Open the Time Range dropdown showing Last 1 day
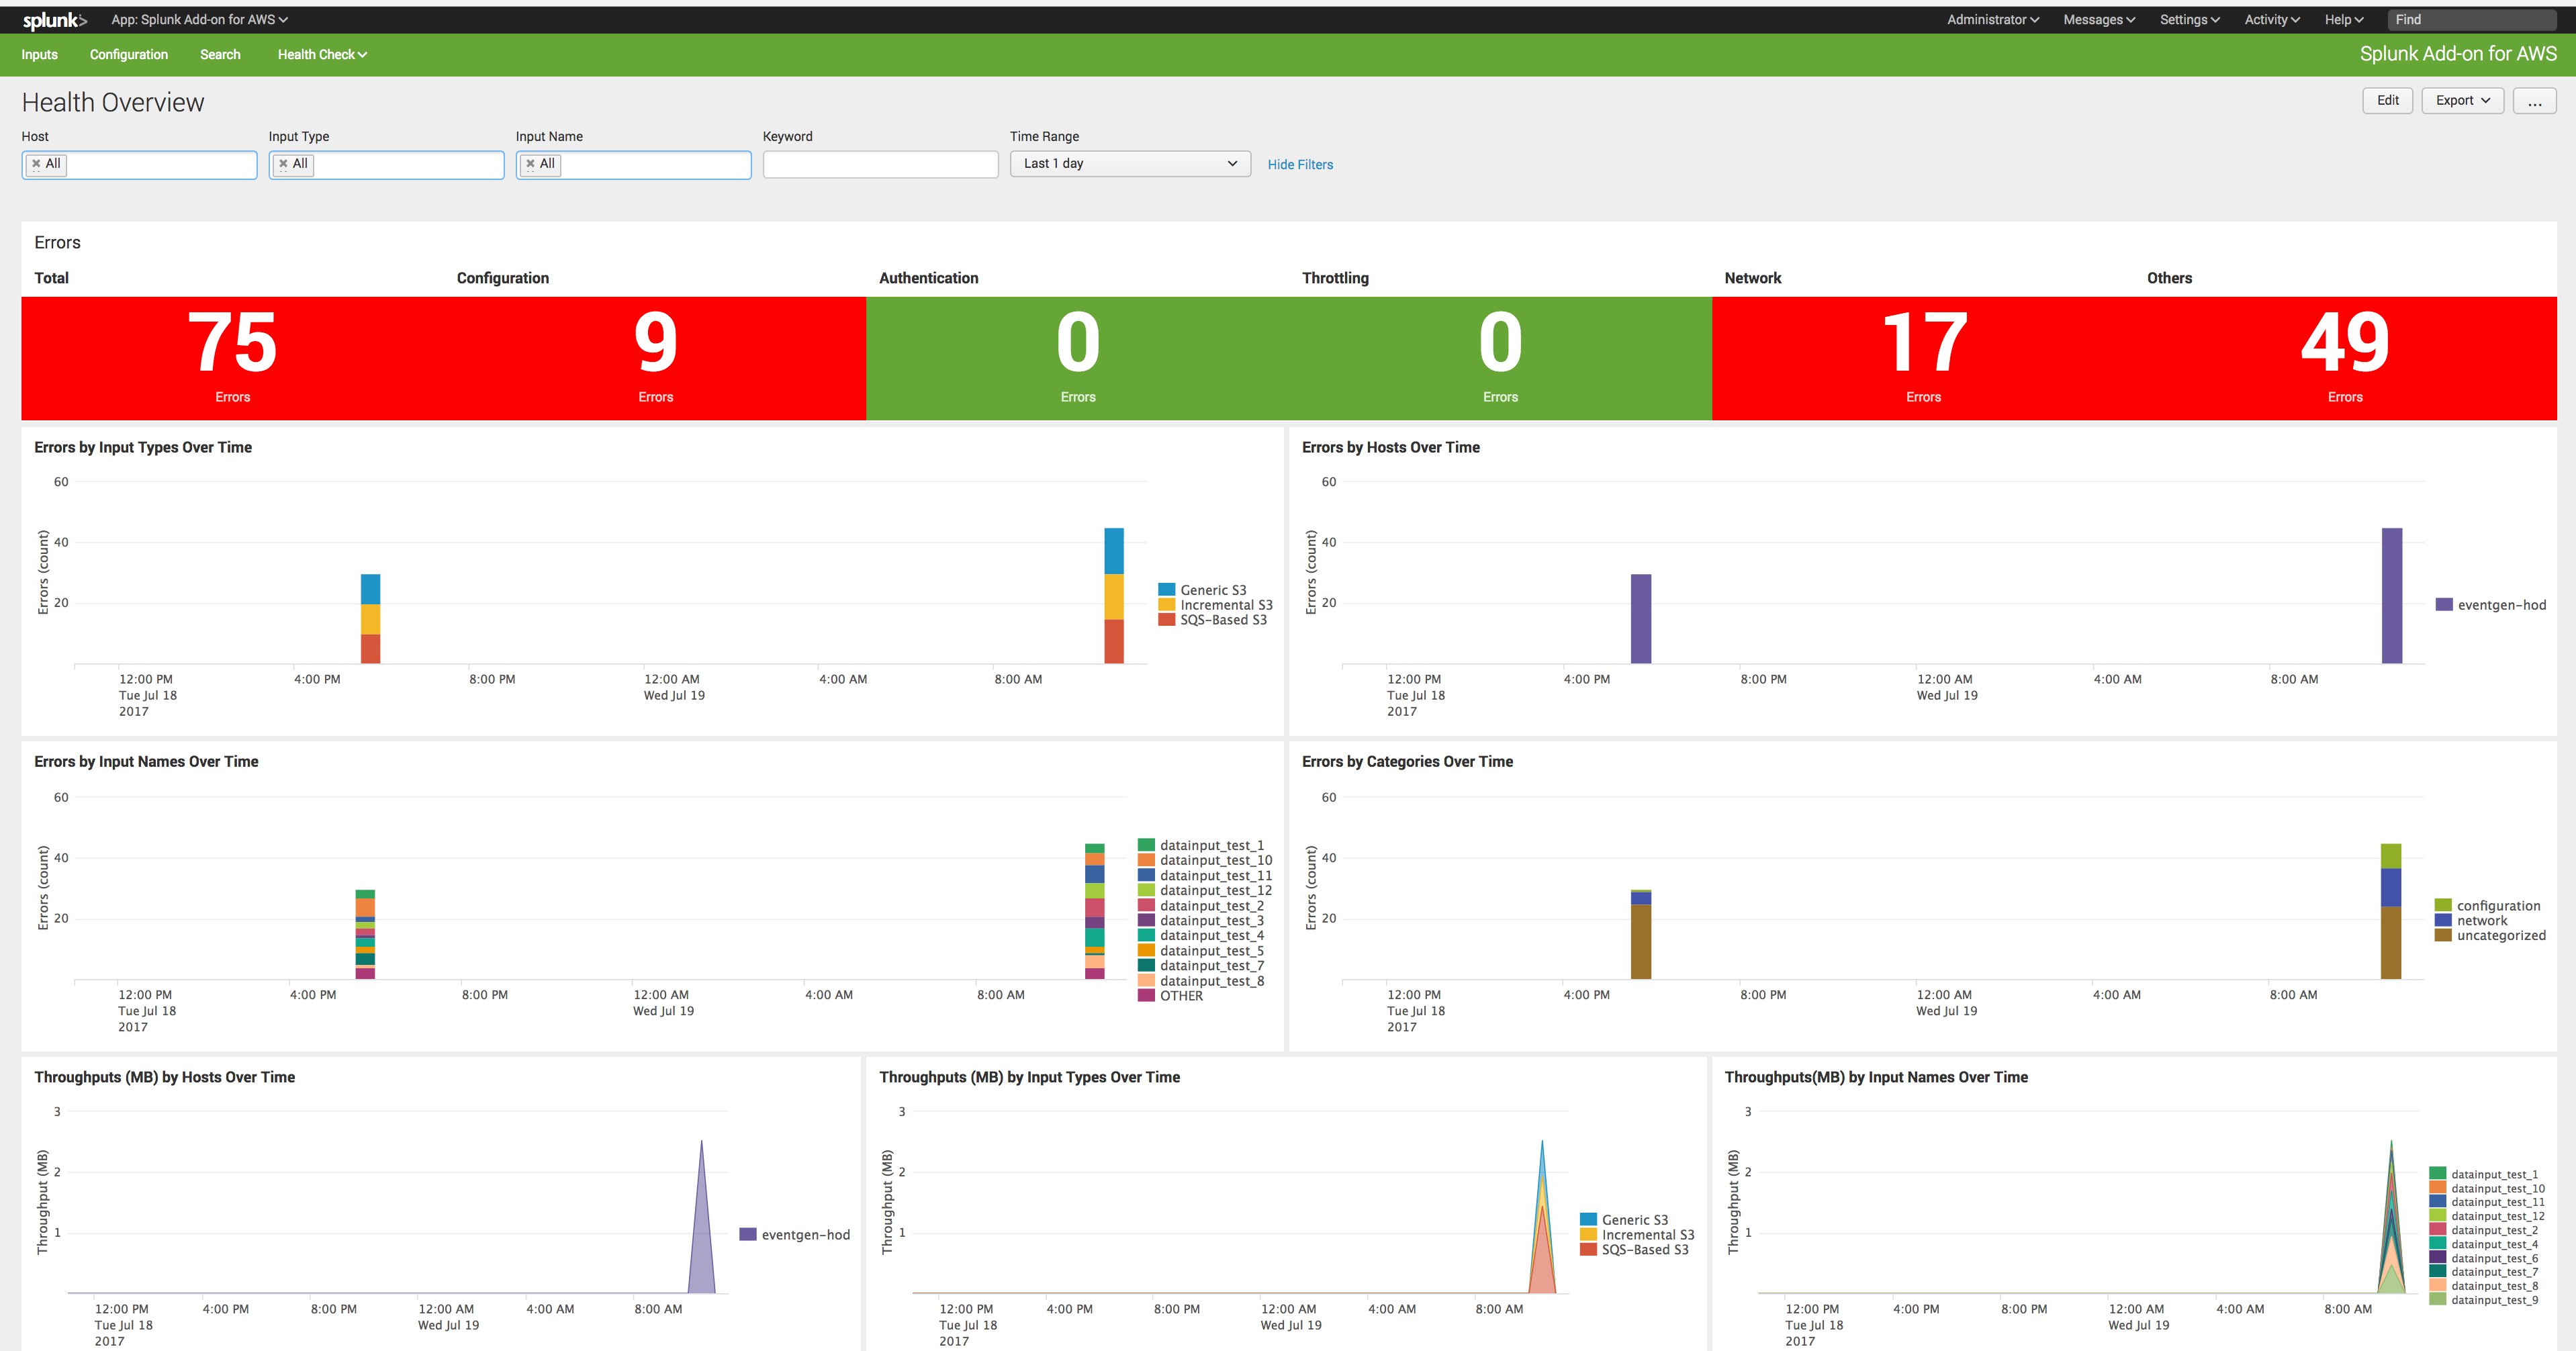This screenshot has height=1351, width=2576. [x=1130, y=163]
